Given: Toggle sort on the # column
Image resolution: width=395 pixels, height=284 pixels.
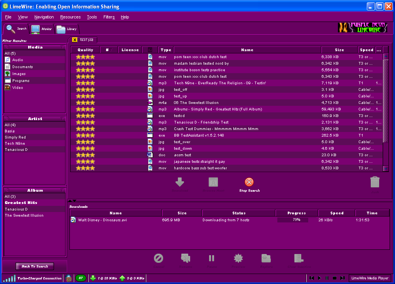Looking at the screenshot, I should tap(109, 50).
